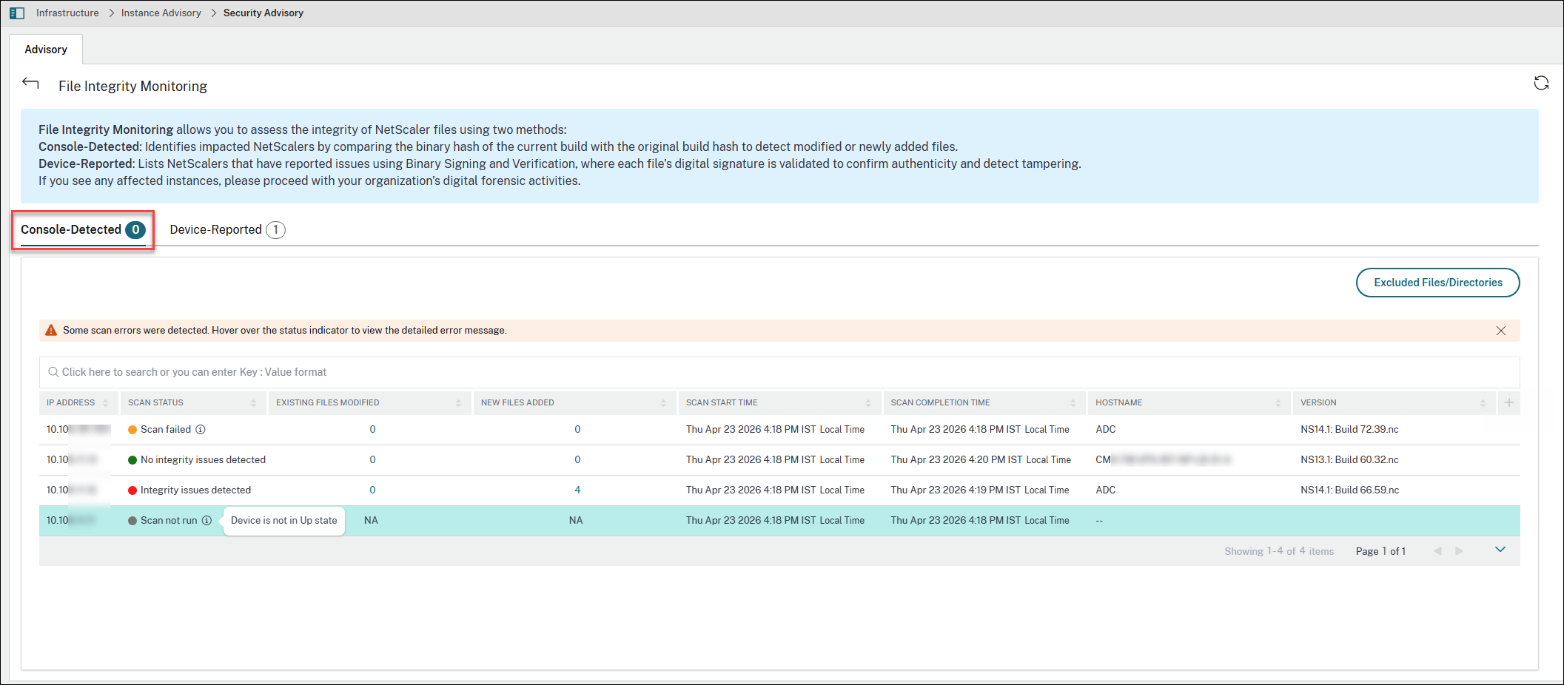Sort by IP ADDRESS column
The image size is (1564, 685).
[x=106, y=403]
